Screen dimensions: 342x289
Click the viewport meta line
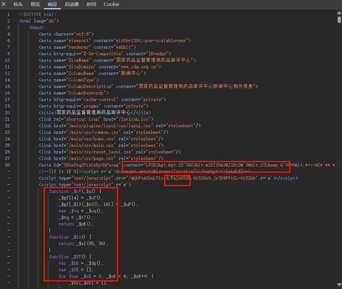[115, 41]
